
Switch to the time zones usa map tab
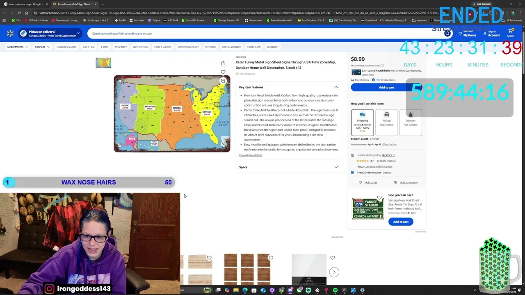coord(25,4)
